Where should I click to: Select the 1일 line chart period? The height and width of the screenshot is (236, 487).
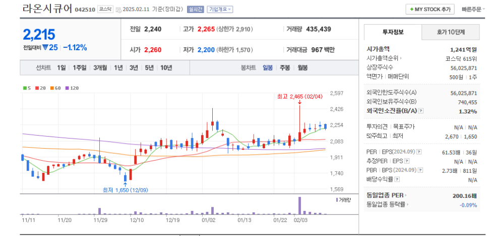pyautogui.click(x=62, y=68)
